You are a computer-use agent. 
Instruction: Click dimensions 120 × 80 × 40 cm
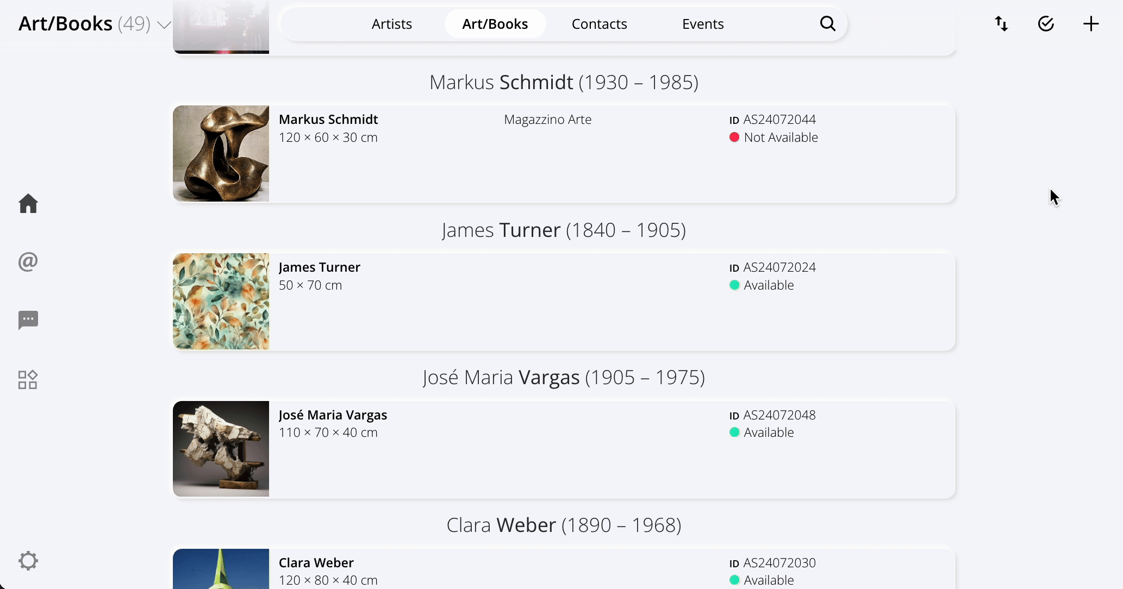[x=328, y=580]
